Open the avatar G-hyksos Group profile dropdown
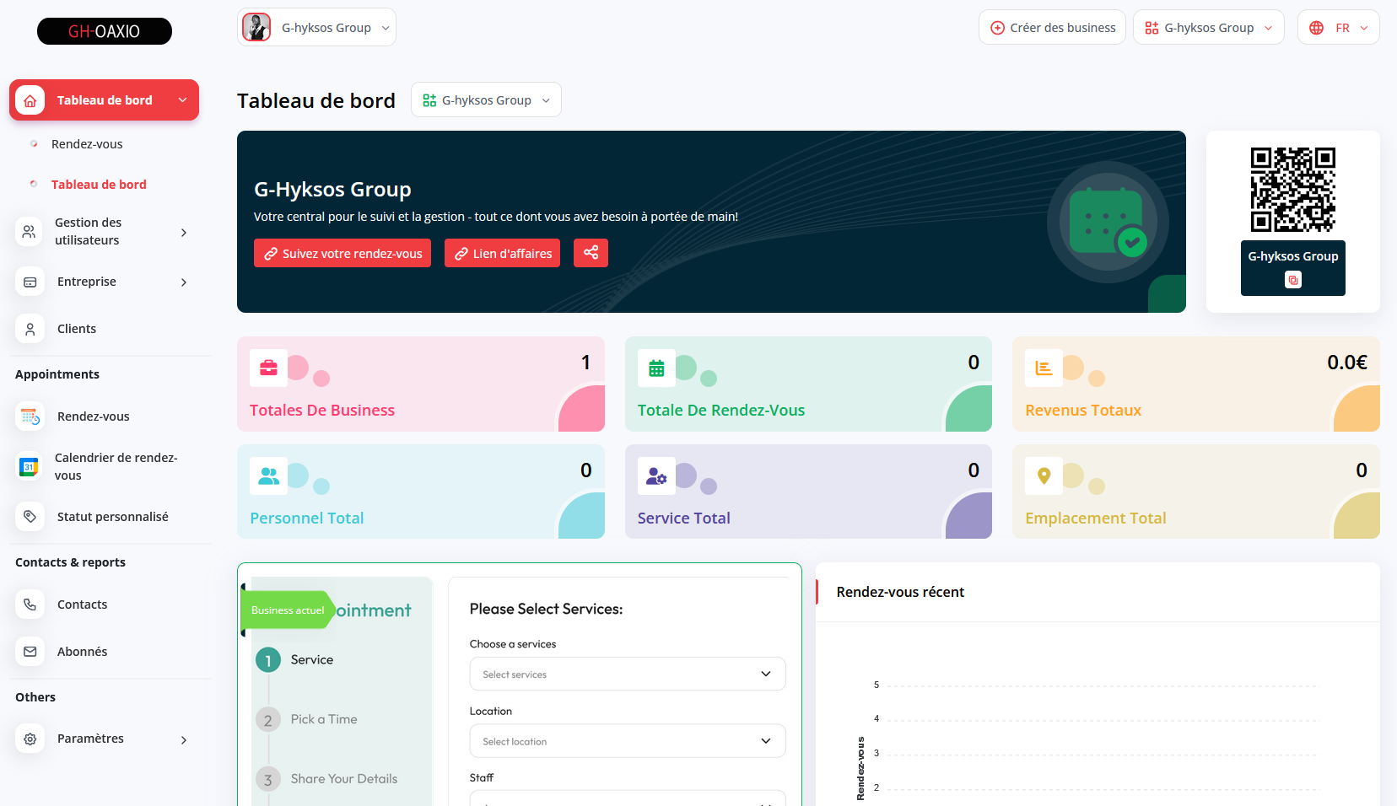Viewport: 1397px width, 806px height. [x=316, y=28]
